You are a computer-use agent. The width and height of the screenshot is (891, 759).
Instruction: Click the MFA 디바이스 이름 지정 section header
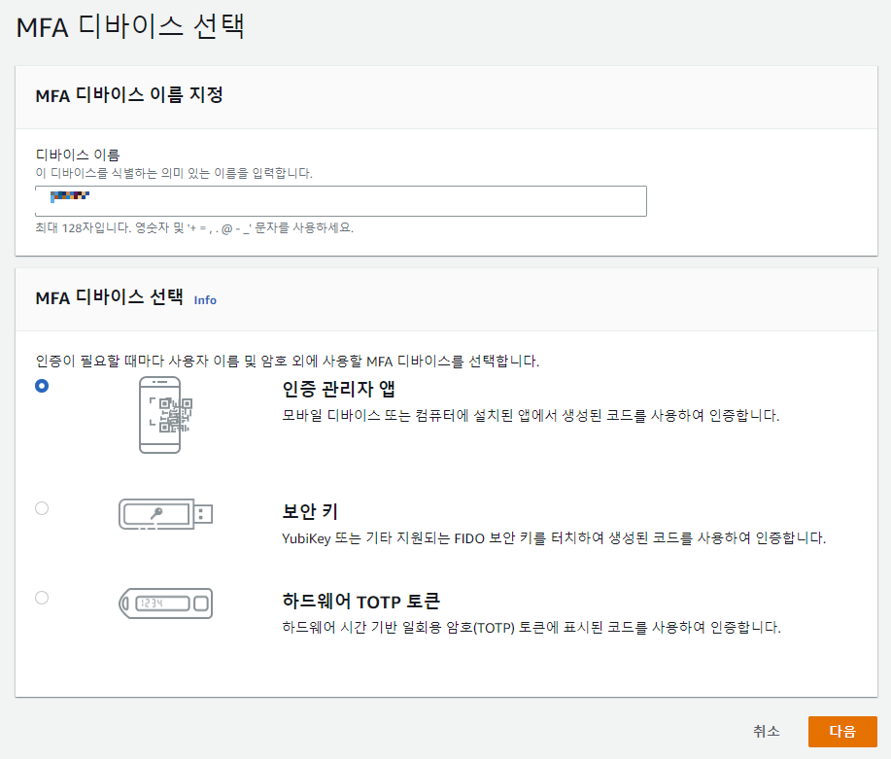(129, 95)
